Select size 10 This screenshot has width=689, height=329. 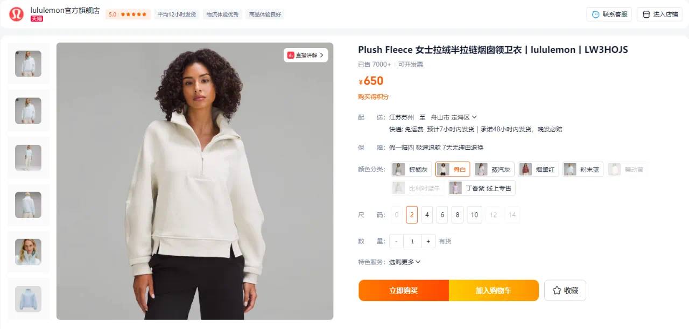(474, 215)
